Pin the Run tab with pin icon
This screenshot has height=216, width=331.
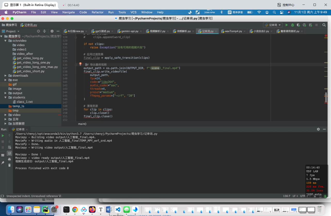tap(3, 163)
